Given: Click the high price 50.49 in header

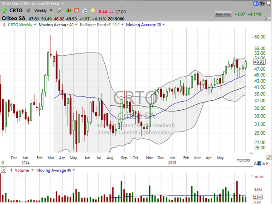Looking at the screenshot, I should pyautogui.click(x=46, y=19).
